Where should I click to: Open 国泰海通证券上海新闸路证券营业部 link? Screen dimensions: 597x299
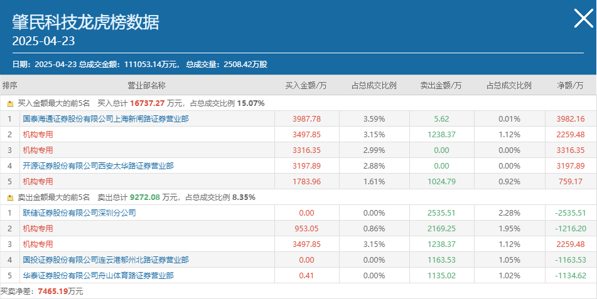click(106, 118)
